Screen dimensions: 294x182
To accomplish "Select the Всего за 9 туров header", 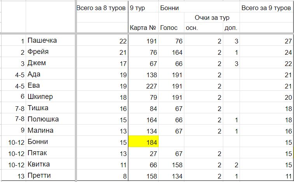I will click(x=266, y=8).
